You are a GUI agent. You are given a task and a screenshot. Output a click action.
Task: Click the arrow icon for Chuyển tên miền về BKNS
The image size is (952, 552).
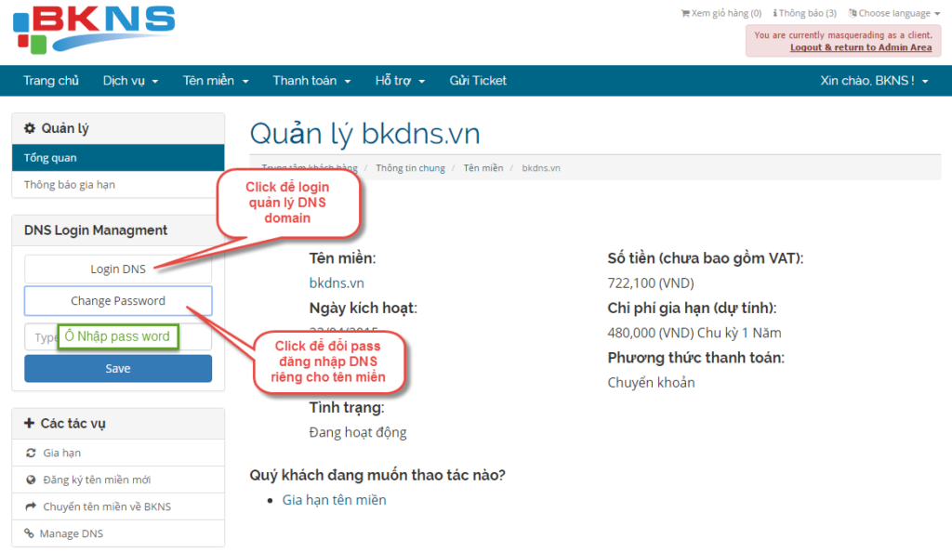(30, 507)
